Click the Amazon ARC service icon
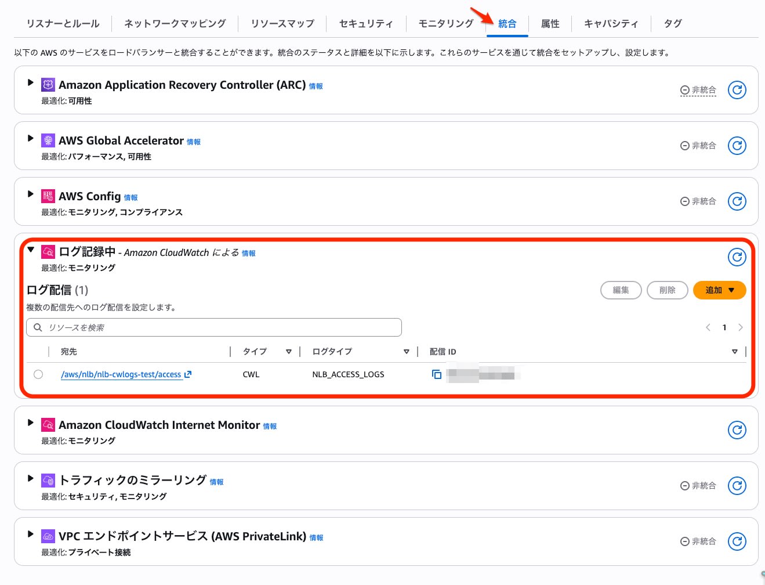Image resolution: width=765 pixels, height=585 pixels. [48, 85]
